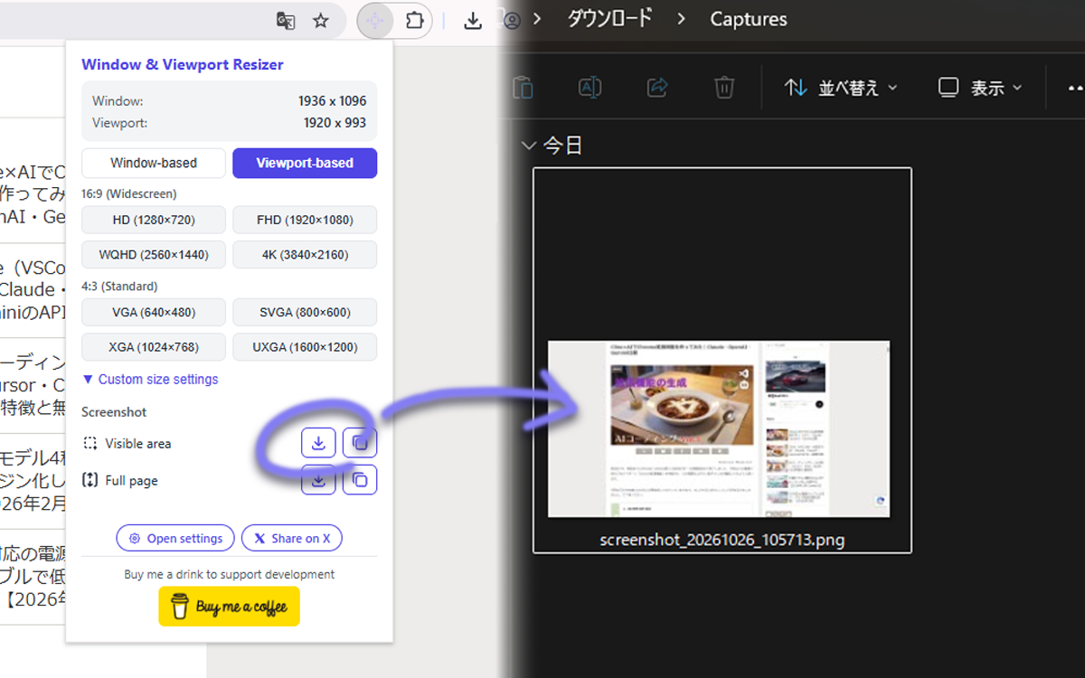This screenshot has width=1085, height=678.
Task: Open Chrome profile avatar icon
Action: point(512,20)
